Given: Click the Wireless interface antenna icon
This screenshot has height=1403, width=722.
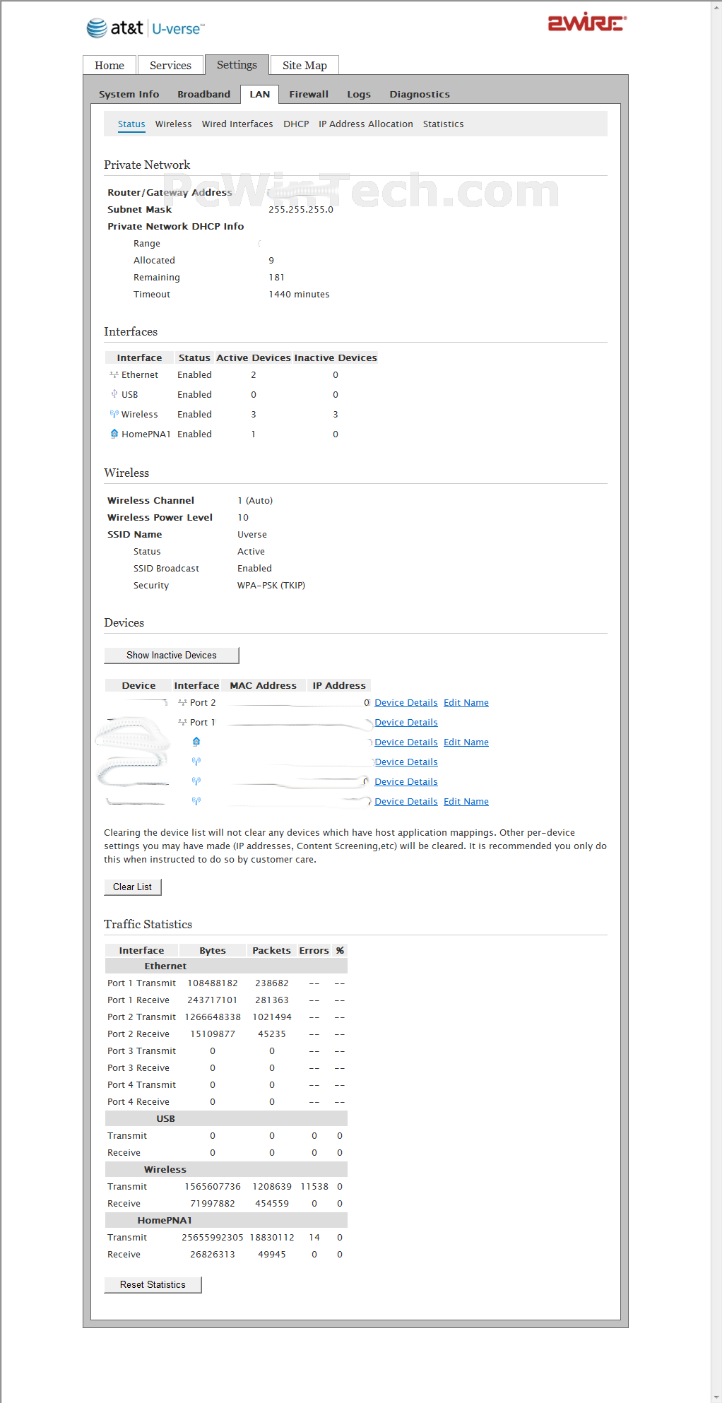Looking at the screenshot, I should coord(114,414).
